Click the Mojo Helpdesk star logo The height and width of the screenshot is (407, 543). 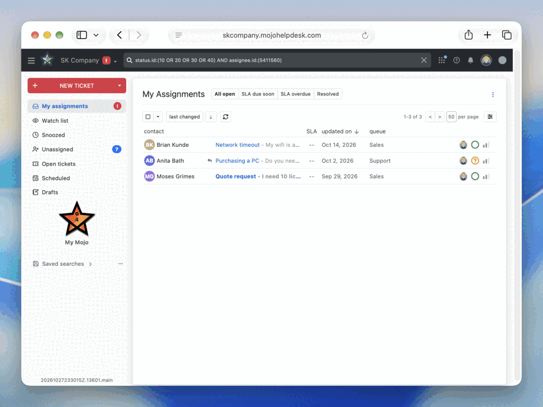coord(47,60)
